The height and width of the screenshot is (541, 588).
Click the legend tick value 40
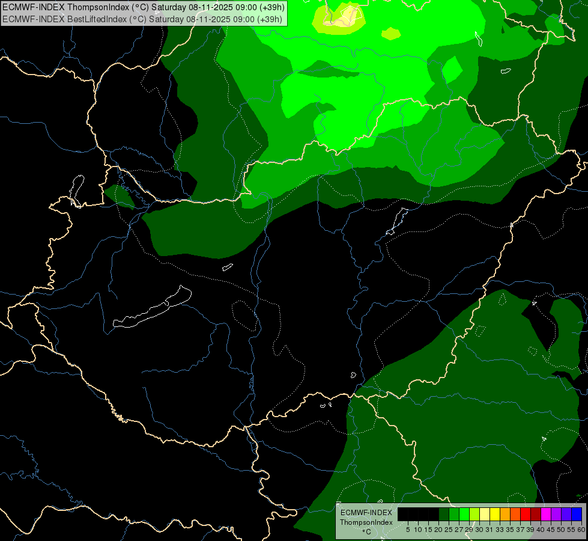point(540,530)
